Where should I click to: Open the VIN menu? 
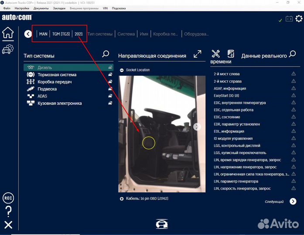(105, 8)
